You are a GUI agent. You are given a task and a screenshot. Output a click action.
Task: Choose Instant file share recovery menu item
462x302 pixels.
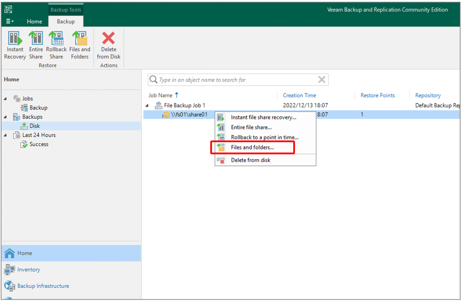click(x=265, y=117)
